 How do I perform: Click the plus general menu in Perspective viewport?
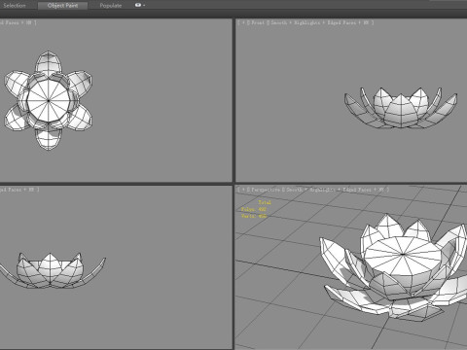pyautogui.click(x=243, y=190)
